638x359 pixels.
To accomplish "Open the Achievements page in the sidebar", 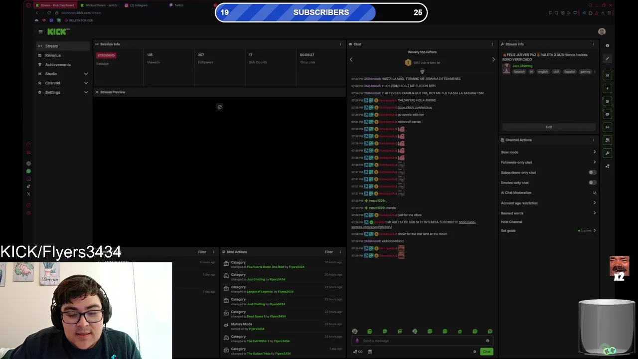I will coord(63,64).
